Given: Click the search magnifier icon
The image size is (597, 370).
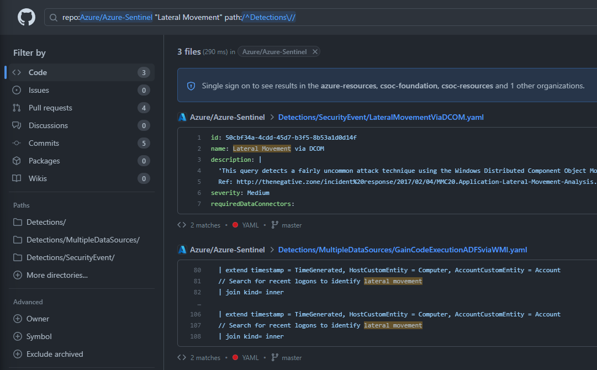Looking at the screenshot, I should point(54,18).
